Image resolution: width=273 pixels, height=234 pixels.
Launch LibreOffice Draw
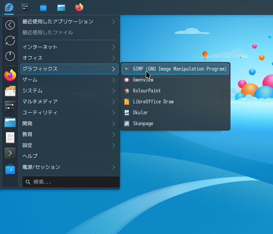175,102
